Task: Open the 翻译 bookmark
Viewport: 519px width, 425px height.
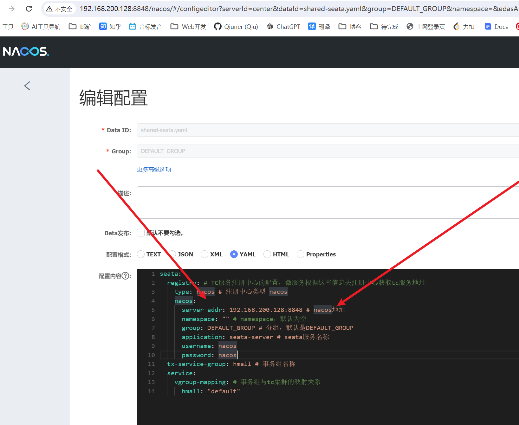Action: tap(319, 27)
